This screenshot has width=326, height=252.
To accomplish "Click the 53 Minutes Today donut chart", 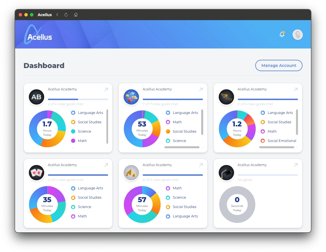I will click(142, 129).
